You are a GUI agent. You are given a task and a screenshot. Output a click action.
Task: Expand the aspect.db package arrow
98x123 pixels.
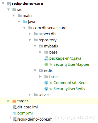pos(30,34)
